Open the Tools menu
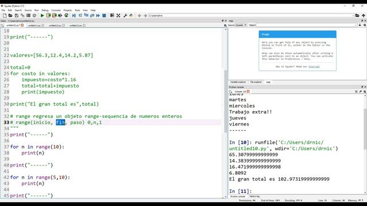The height and width of the screenshot is (206, 367). tap(77, 10)
